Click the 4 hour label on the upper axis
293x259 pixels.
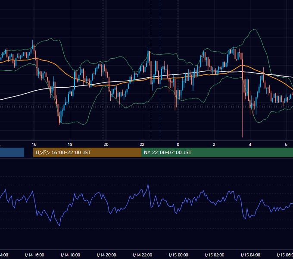click(250, 145)
